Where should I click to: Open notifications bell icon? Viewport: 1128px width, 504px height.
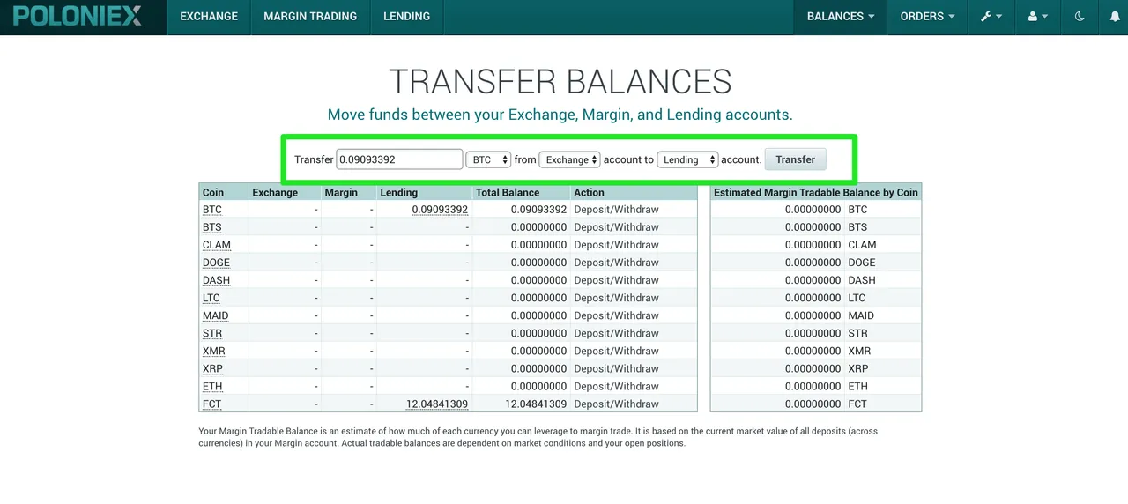(1113, 17)
